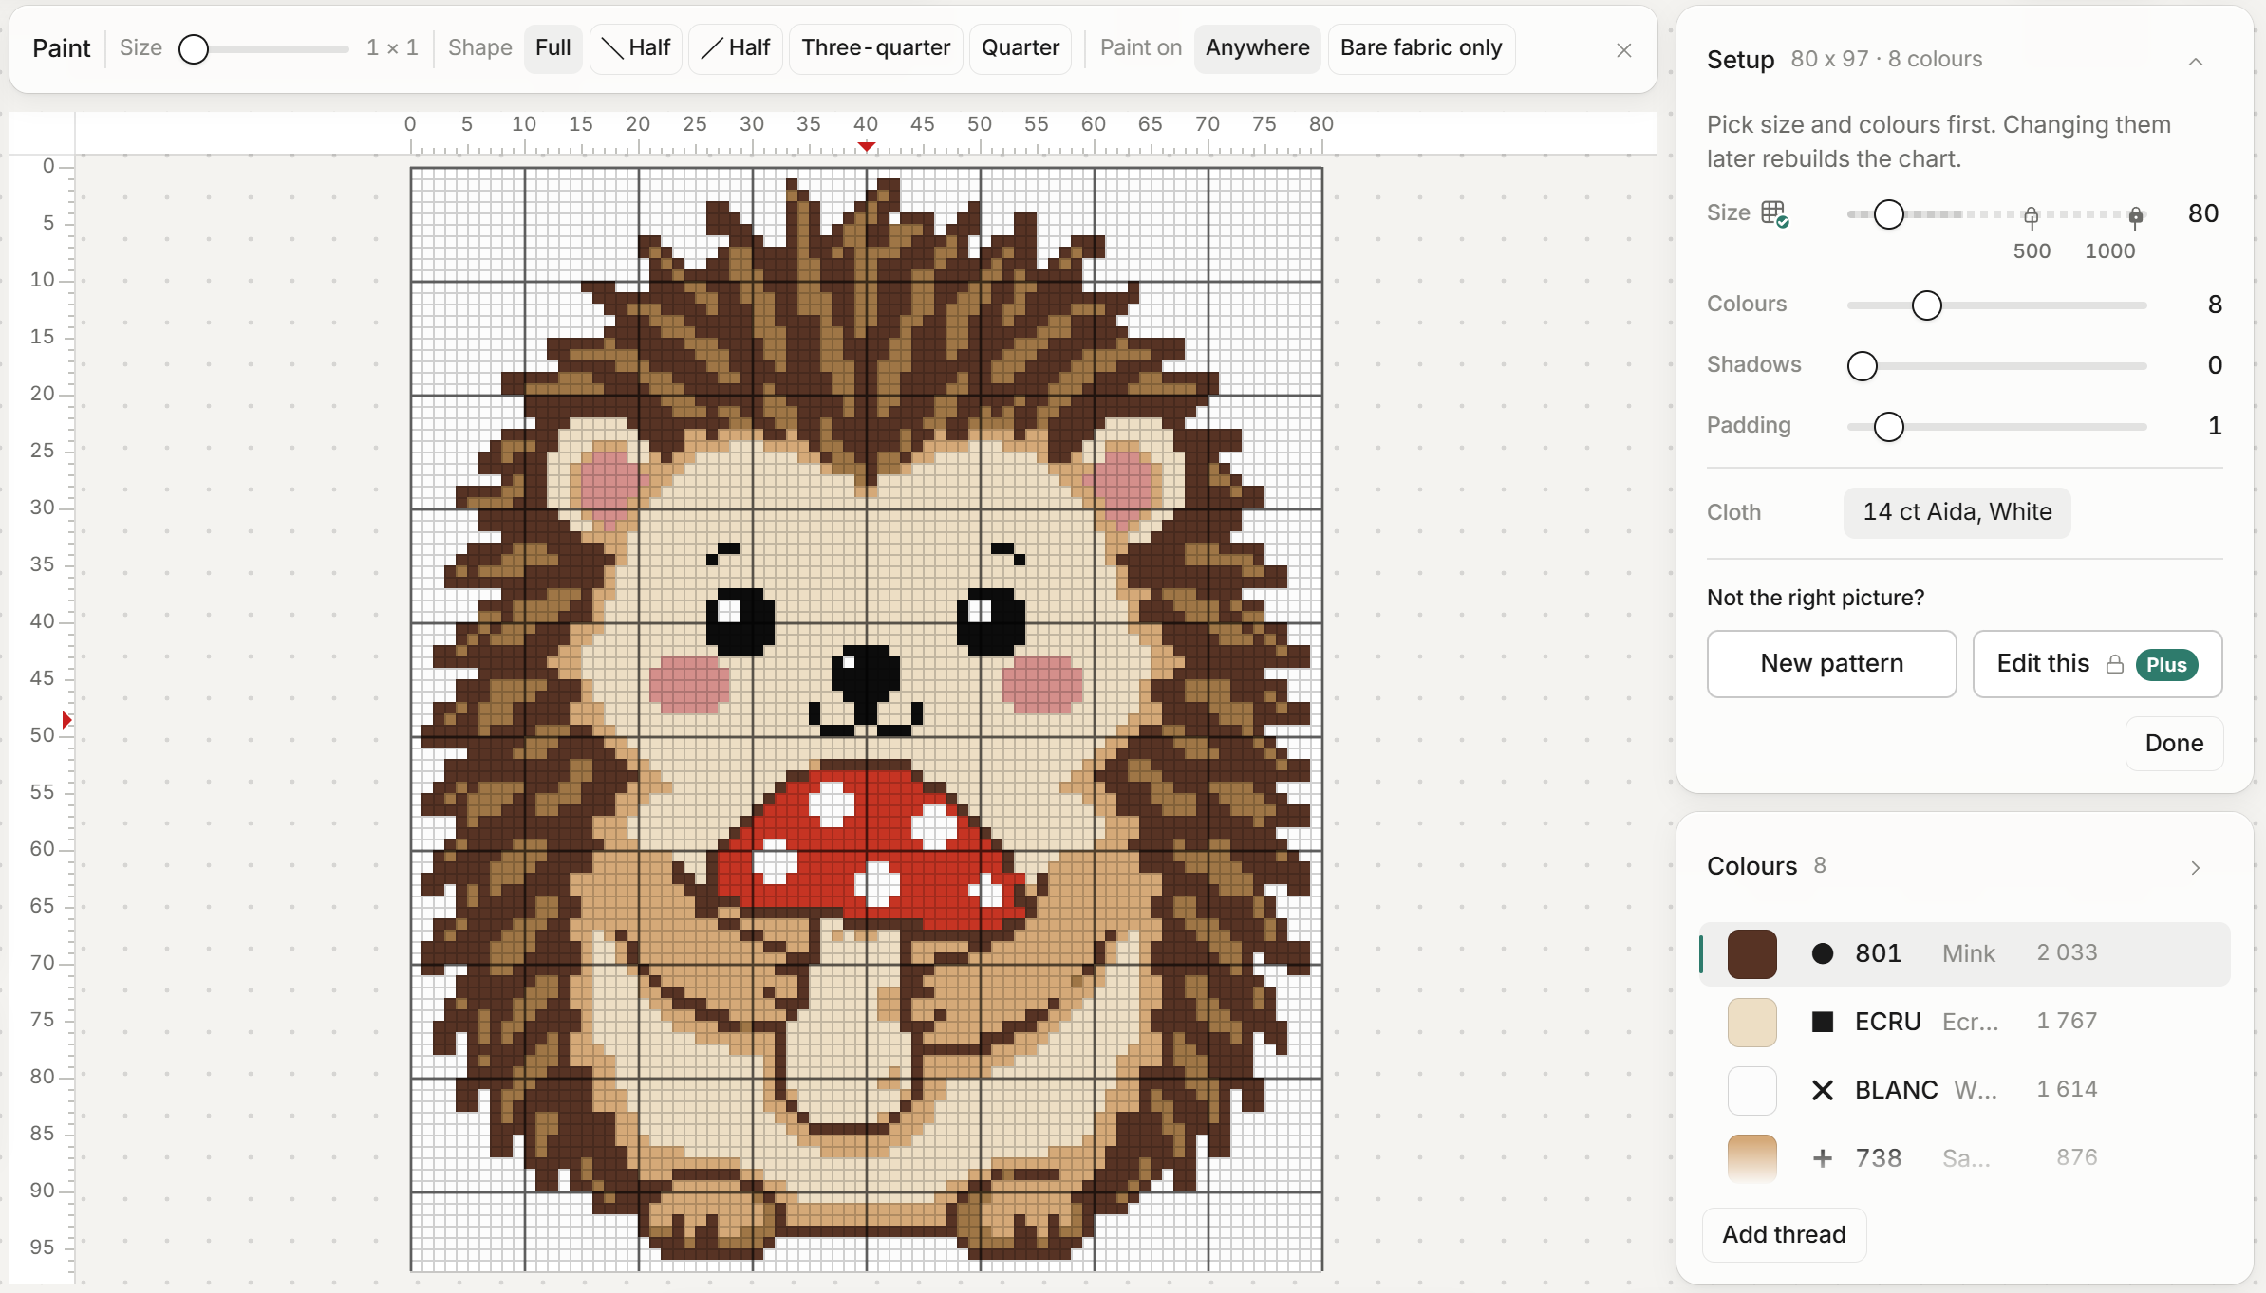Click the 500 size lock marker

[2031, 217]
